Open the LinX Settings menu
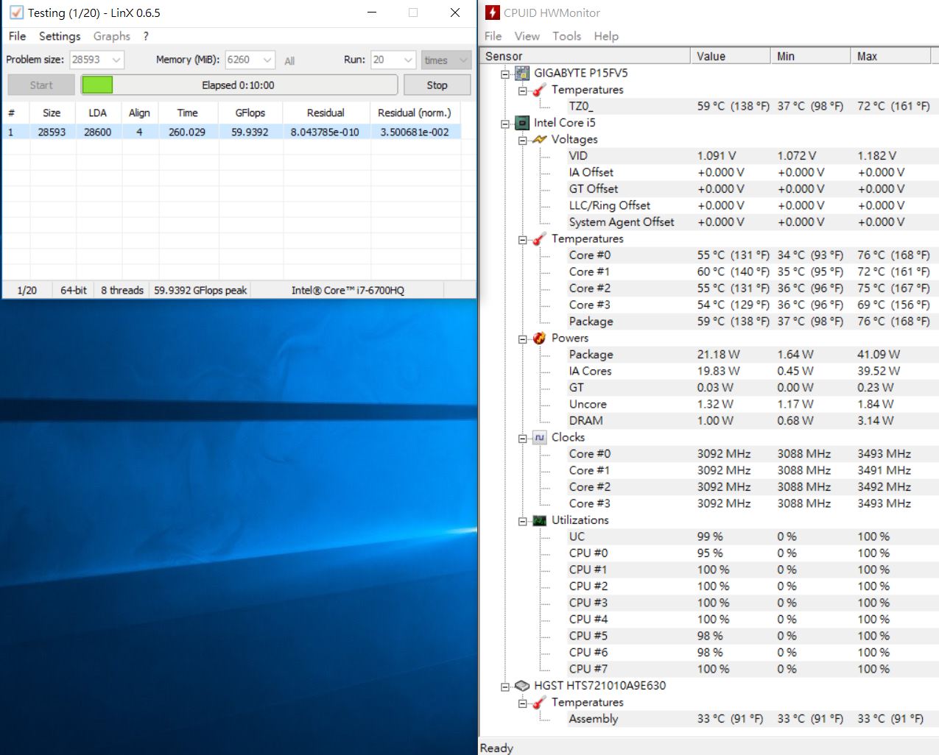This screenshot has height=755, width=939. point(60,36)
